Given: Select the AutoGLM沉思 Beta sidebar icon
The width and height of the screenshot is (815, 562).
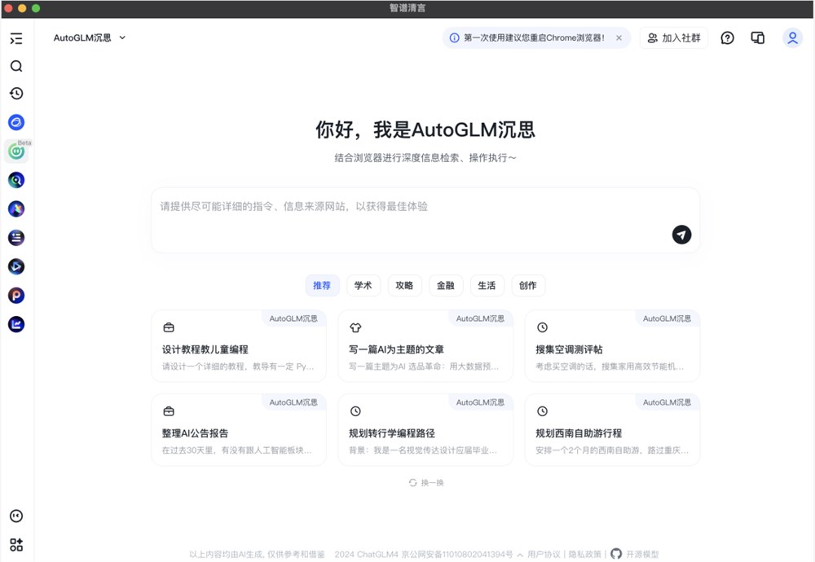Looking at the screenshot, I should click(16, 151).
